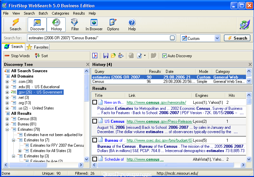
Task: Open link www.census.gov/newonsite/
Action: pos(156,102)
